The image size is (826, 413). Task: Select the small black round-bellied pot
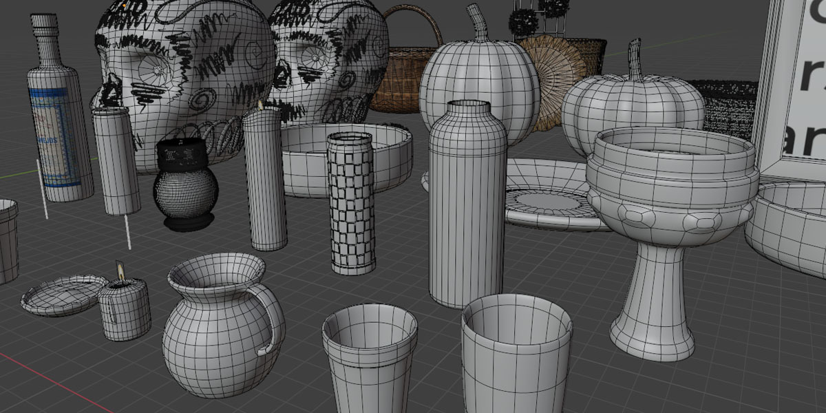(184, 184)
